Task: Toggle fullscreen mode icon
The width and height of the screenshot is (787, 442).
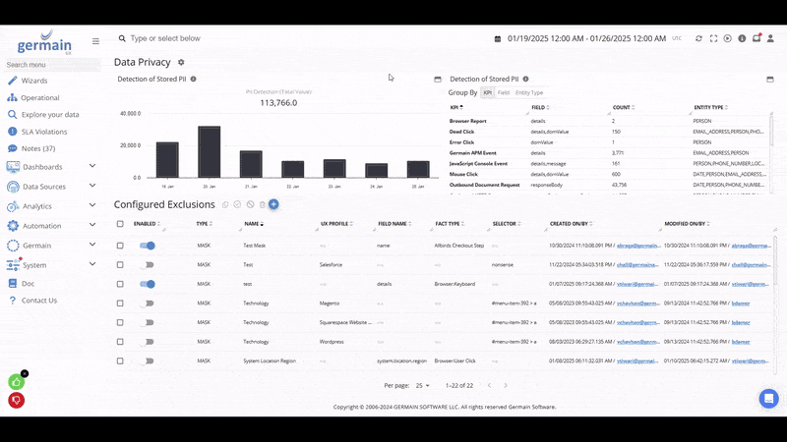Action: pos(713,38)
